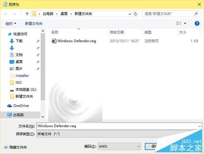Select 桌面 in address breadcrumb
Image resolution: width=204 pixels, height=154 pixels.
click(64, 14)
